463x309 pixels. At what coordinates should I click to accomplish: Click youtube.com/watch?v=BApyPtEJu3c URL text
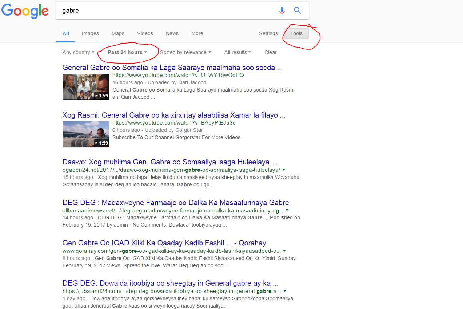click(x=174, y=123)
